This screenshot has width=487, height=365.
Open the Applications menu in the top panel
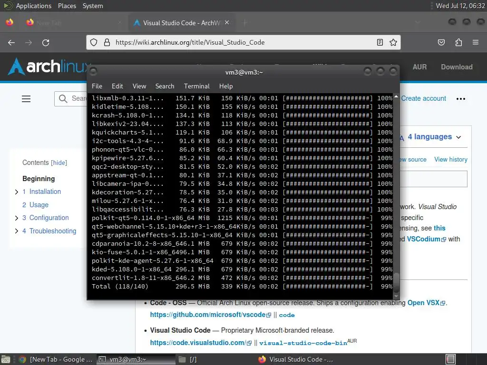point(34,6)
